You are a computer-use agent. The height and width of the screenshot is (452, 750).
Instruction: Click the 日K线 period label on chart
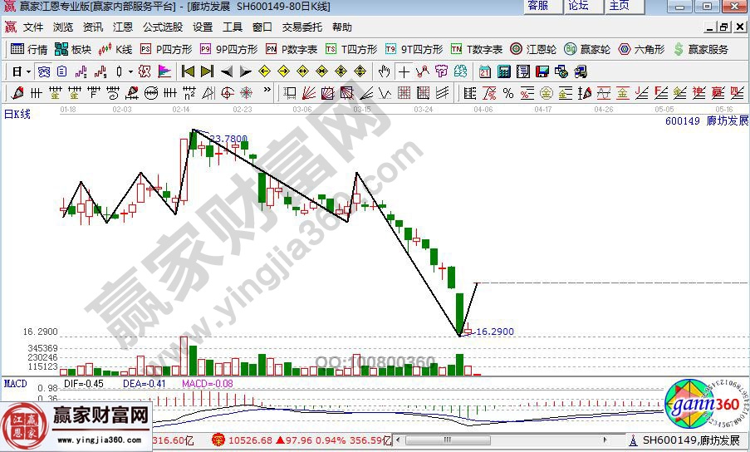click(17, 115)
